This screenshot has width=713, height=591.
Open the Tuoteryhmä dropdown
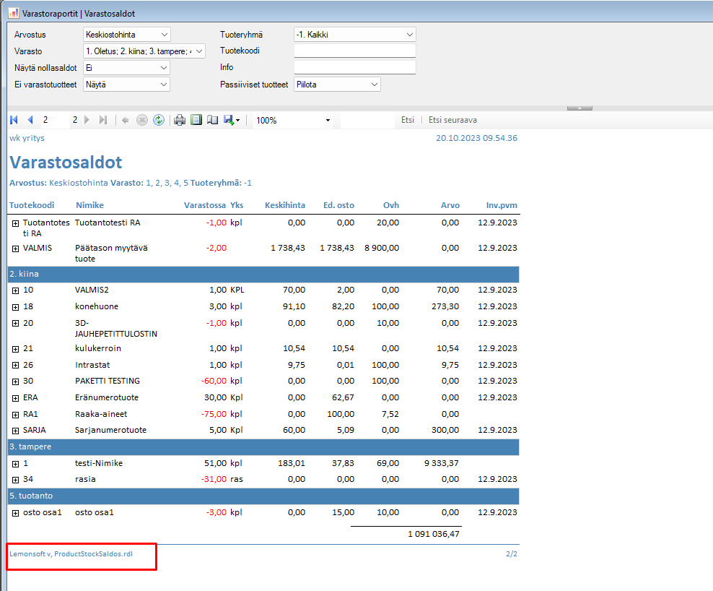(x=410, y=35)
